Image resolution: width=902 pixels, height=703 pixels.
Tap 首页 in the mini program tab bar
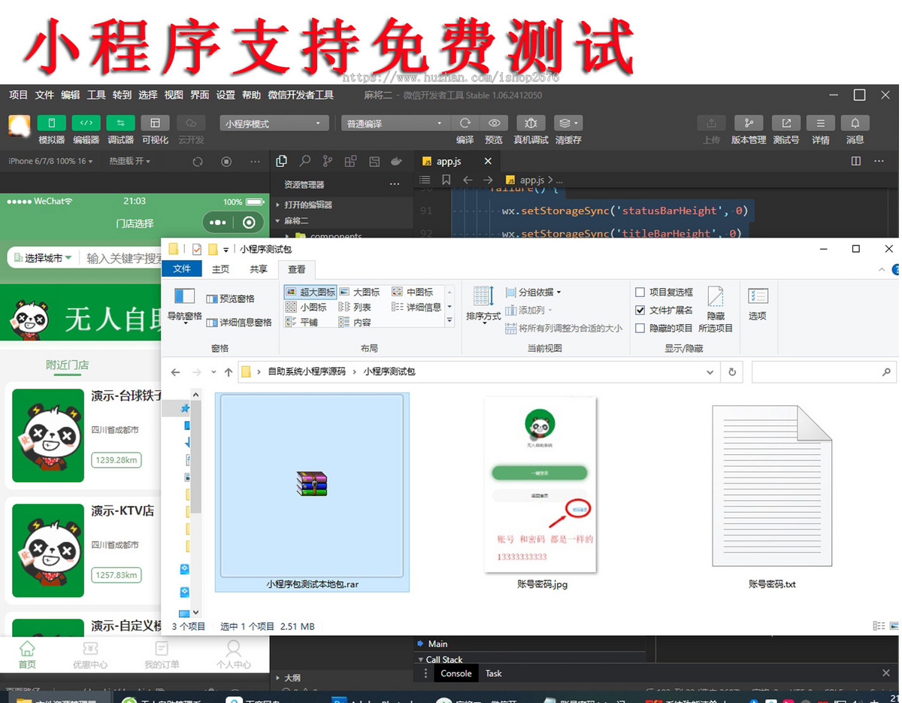pyautogui.click(x=27, y=654)
